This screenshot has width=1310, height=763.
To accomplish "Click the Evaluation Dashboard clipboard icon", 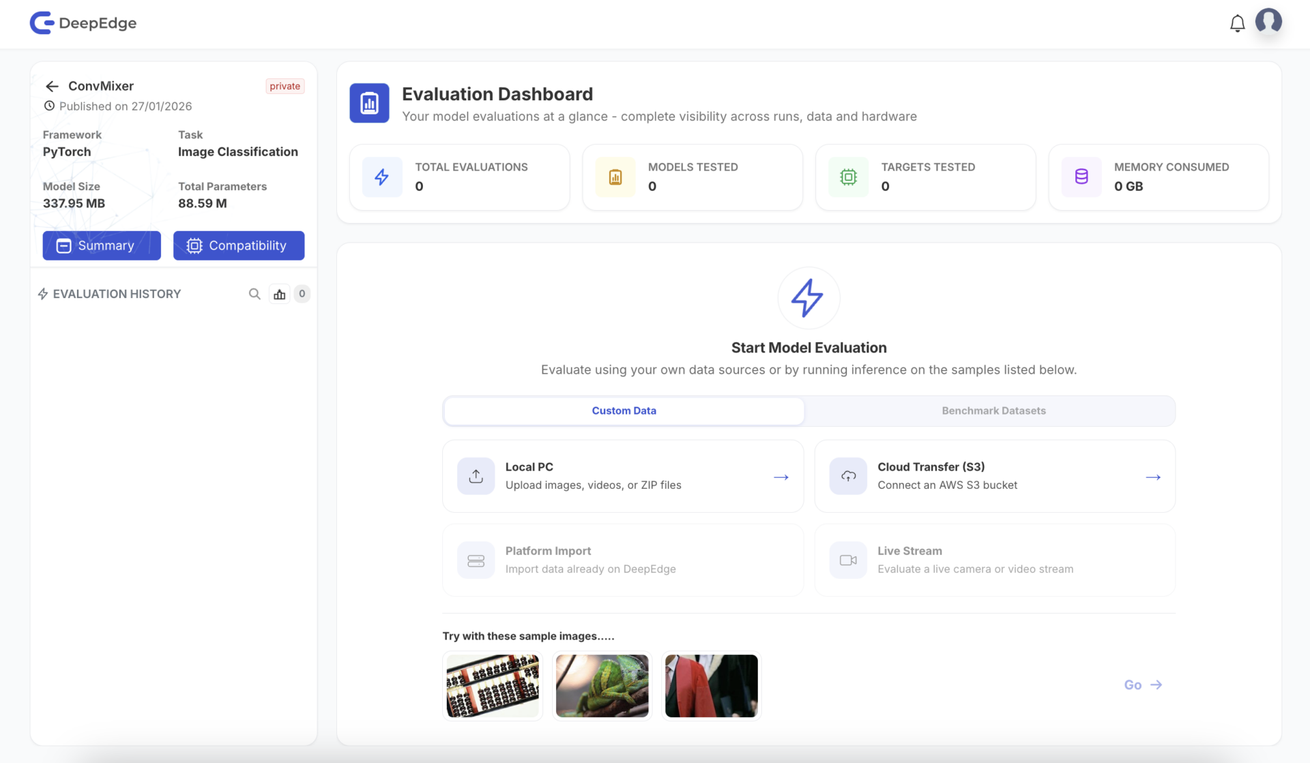I will 369,103.
